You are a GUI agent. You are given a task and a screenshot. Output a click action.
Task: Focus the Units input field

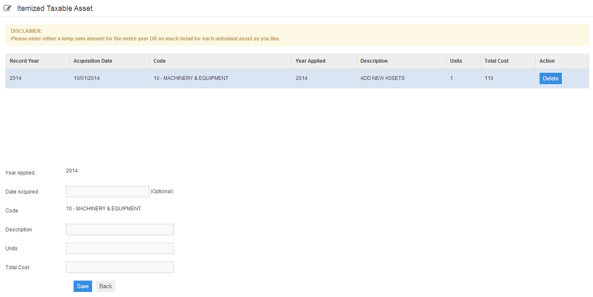tap(120, 248)
